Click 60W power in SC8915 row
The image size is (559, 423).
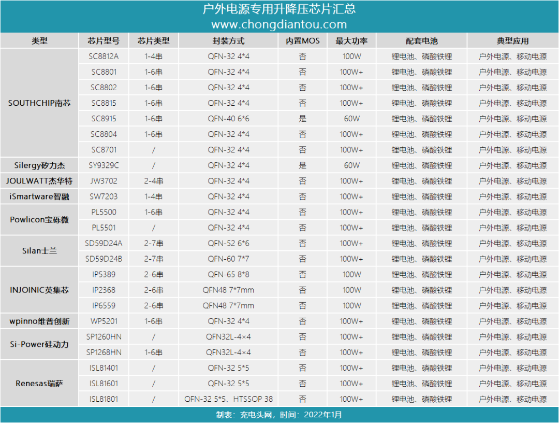point(351,119)
